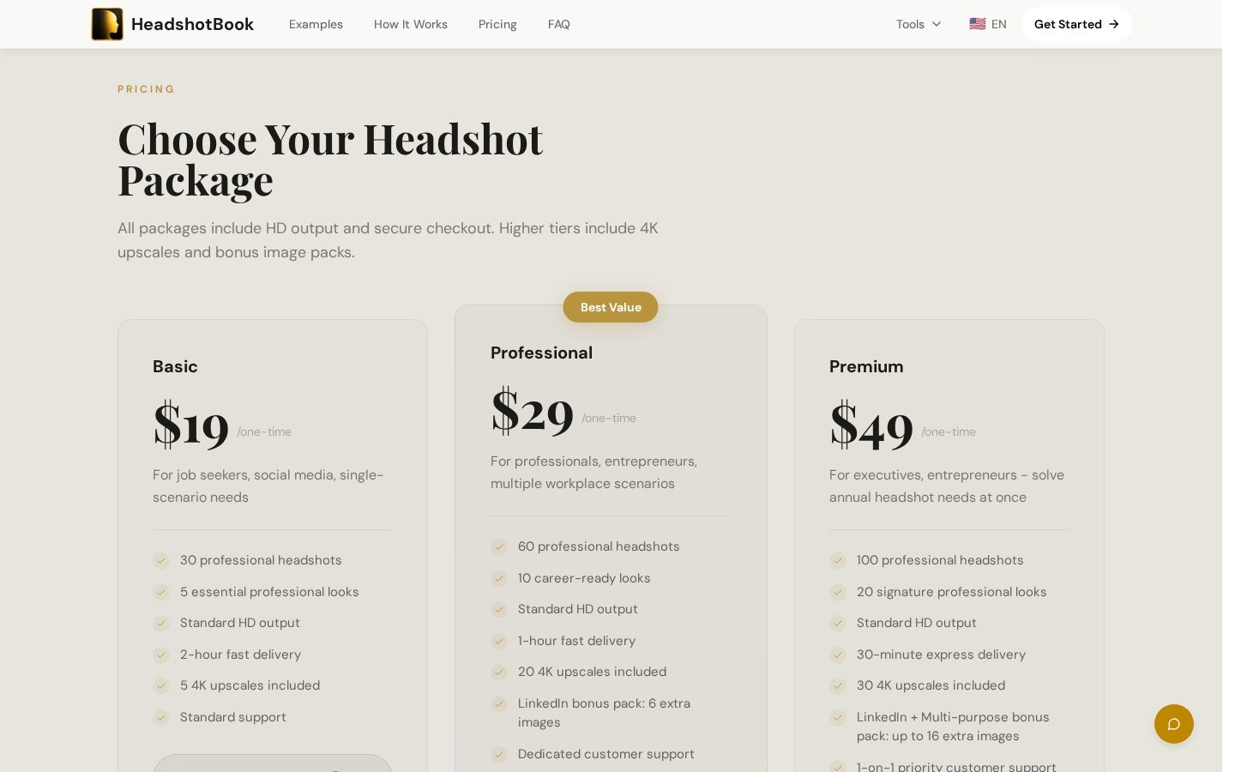Click checkmark beside Standard HD output in Basic
The width and height of the screenshot is (1235, 772).
click(x=161, y=624)
